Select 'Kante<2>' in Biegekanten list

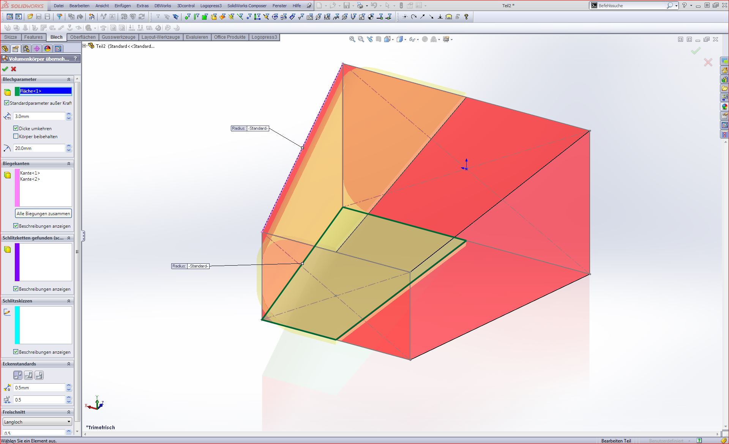coord(30,179)
